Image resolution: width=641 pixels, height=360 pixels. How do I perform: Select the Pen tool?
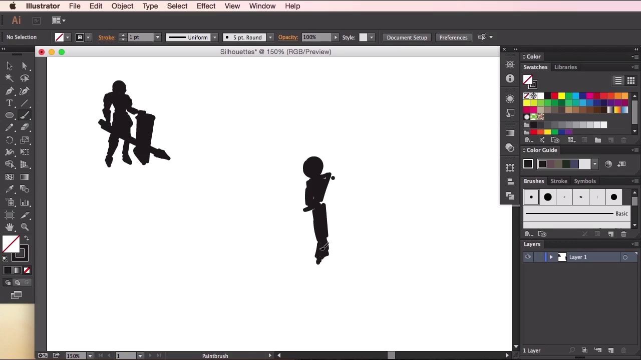coord(10,90)
